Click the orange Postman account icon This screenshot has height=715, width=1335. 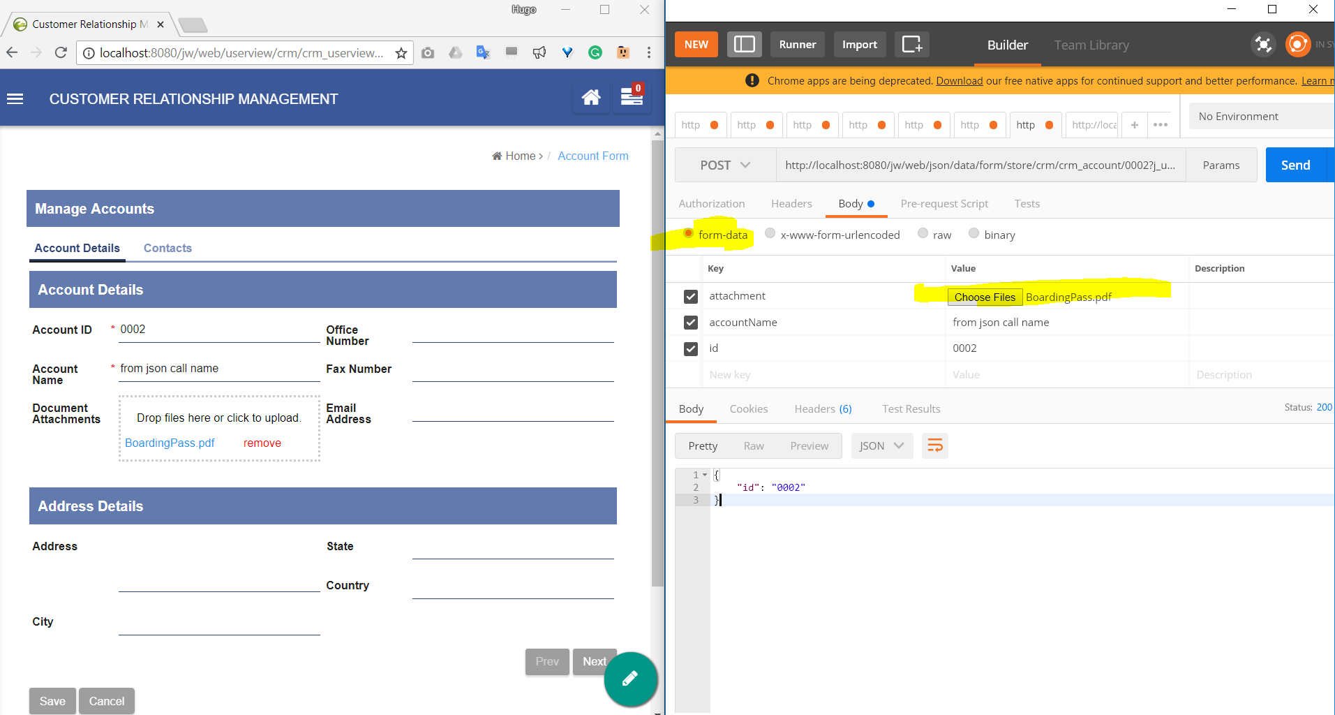(1298, 45)
